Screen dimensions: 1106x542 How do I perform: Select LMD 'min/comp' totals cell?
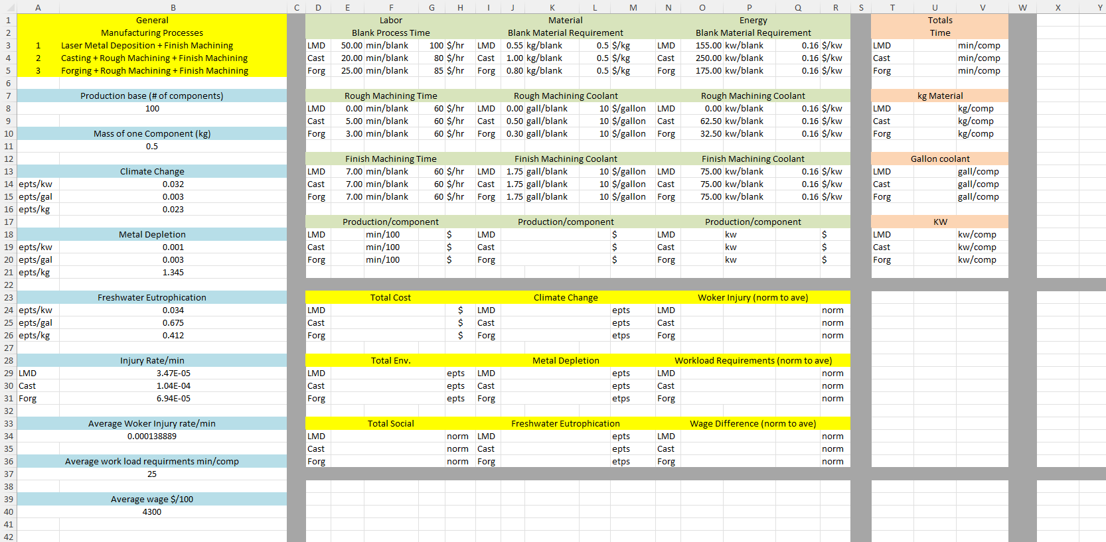(982, 45)
